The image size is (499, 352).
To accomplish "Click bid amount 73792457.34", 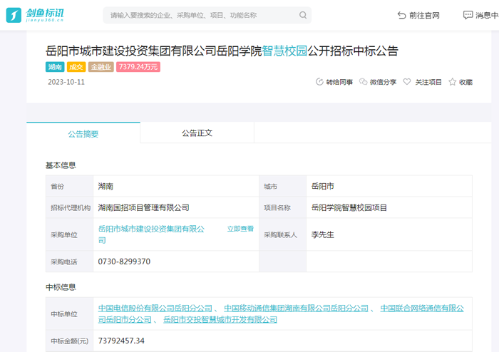I will (121, 341).
